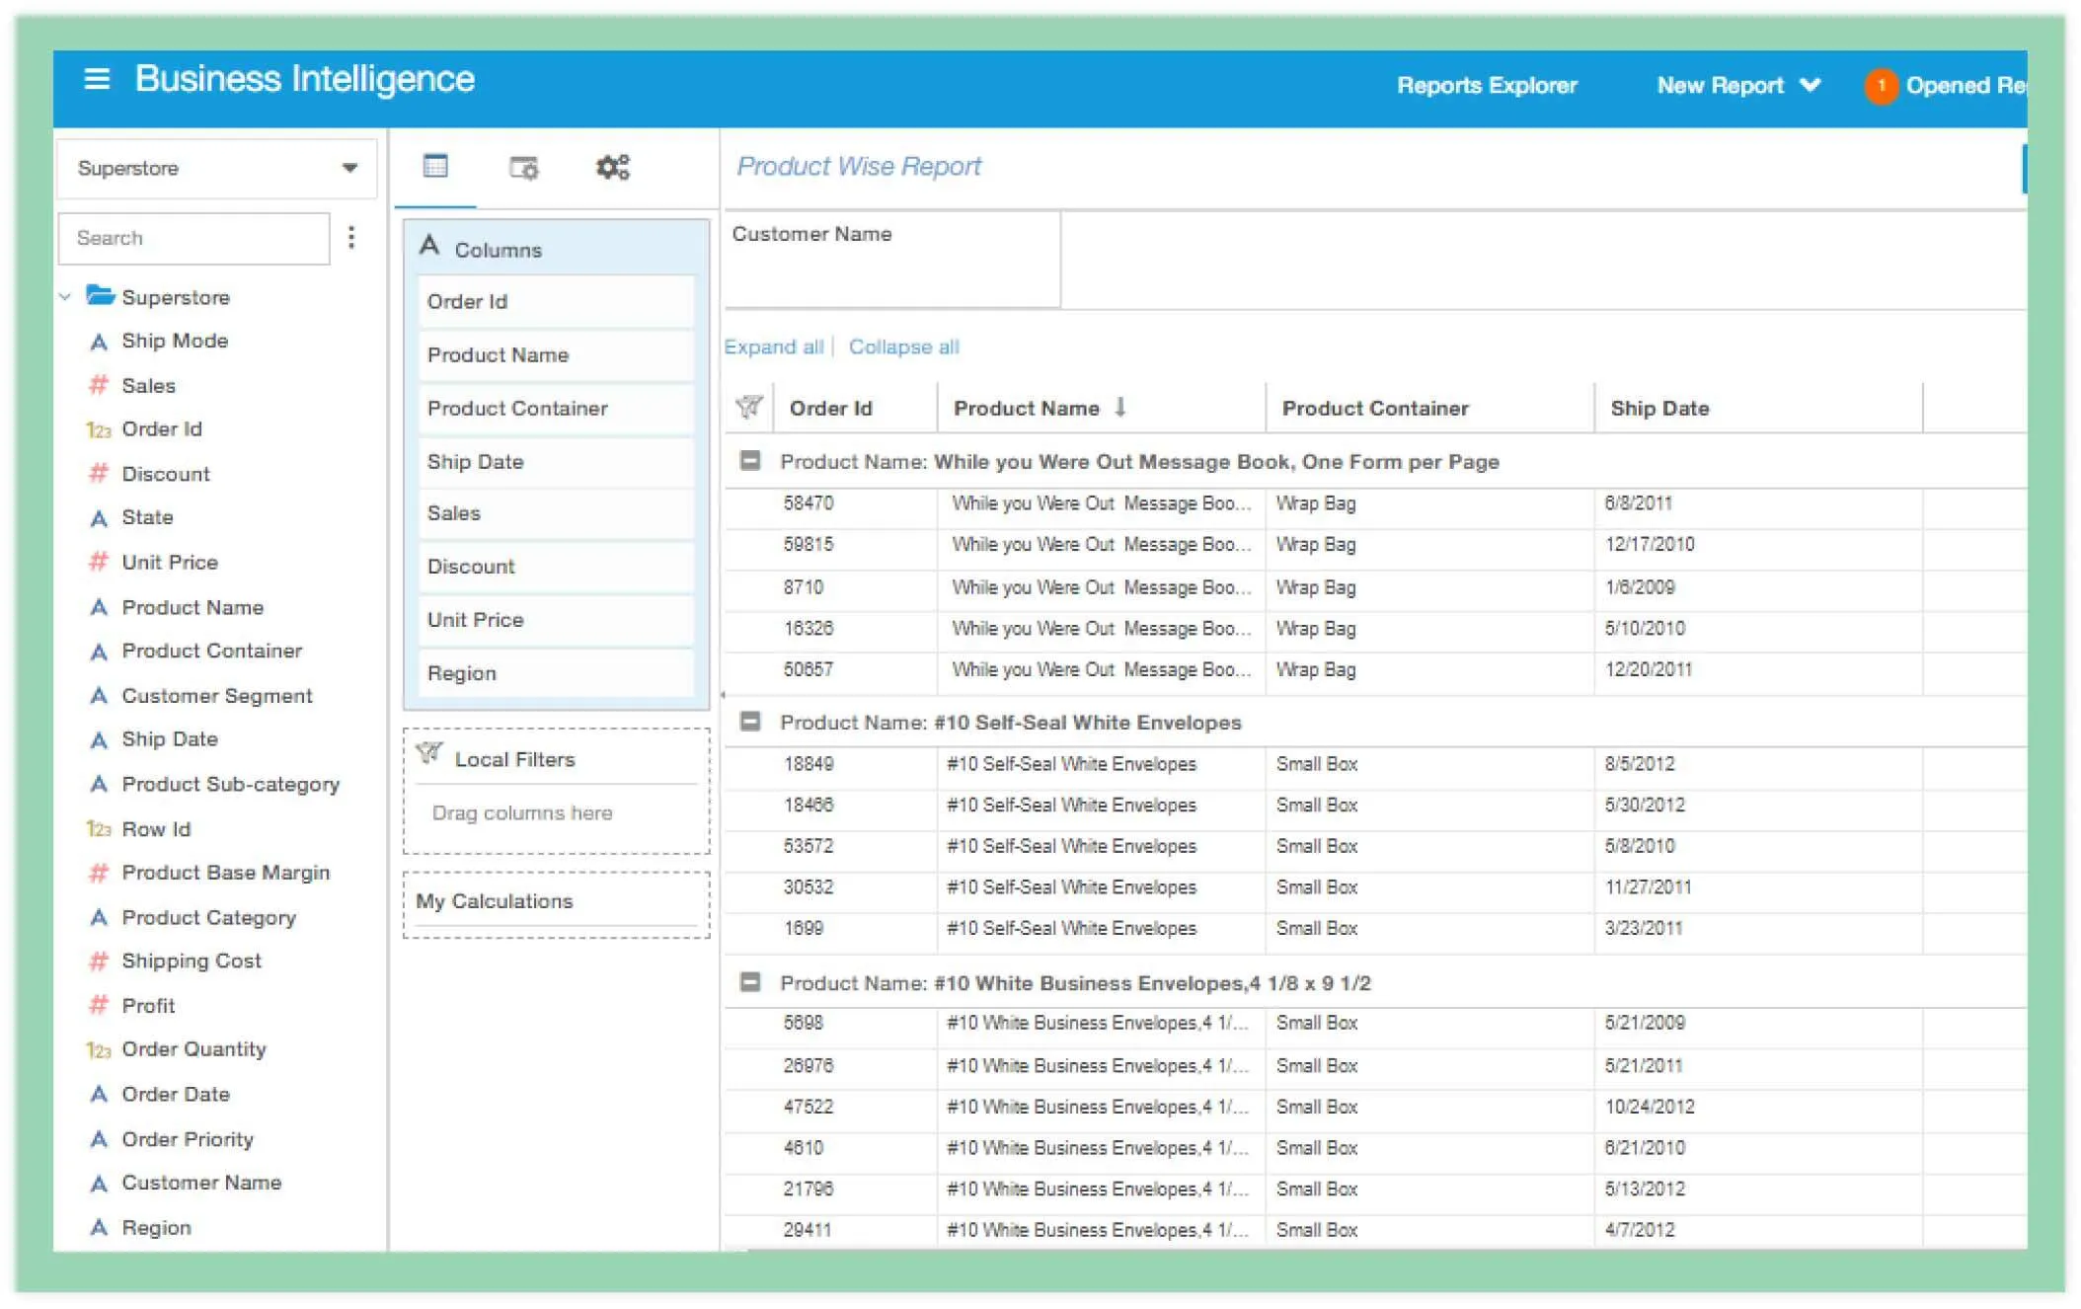Open the report settings tab icon
The image size is (2081, 1309).
click(x=523, y=168)
